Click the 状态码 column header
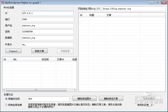Viewport: 168px width, 112px height. (48, 59)
